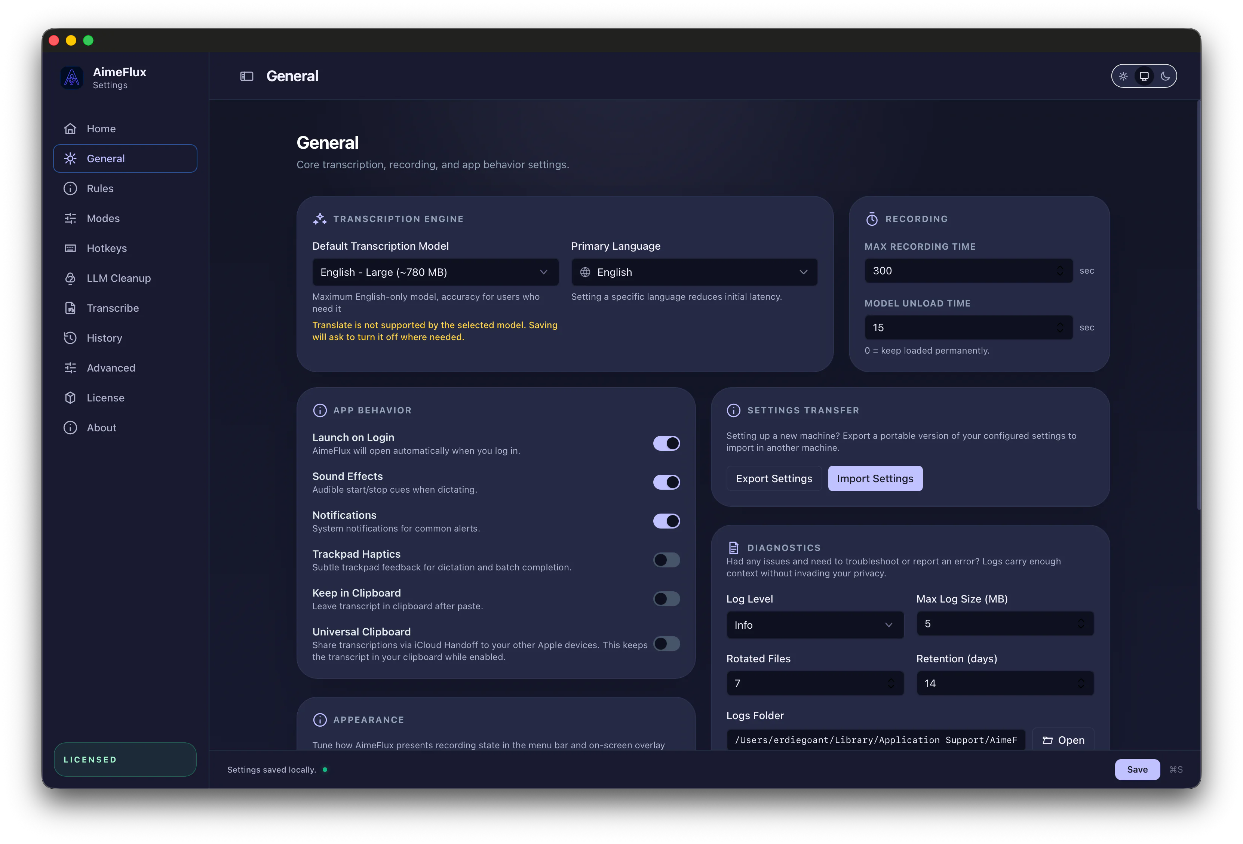Open the Logs Folder with the Open button
Image resolution: width=1243 pixels, height=844 pixels.
click(x=1063, y=740)
